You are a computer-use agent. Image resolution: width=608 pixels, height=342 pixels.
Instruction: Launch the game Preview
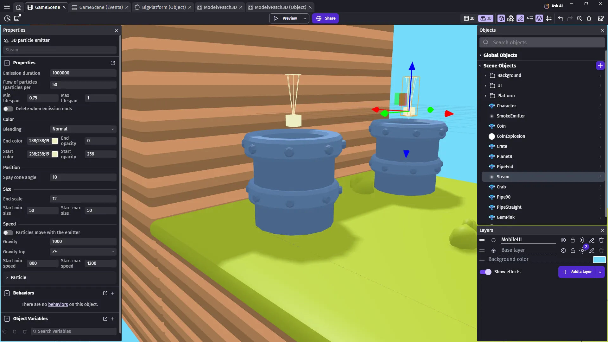(285, 18)
